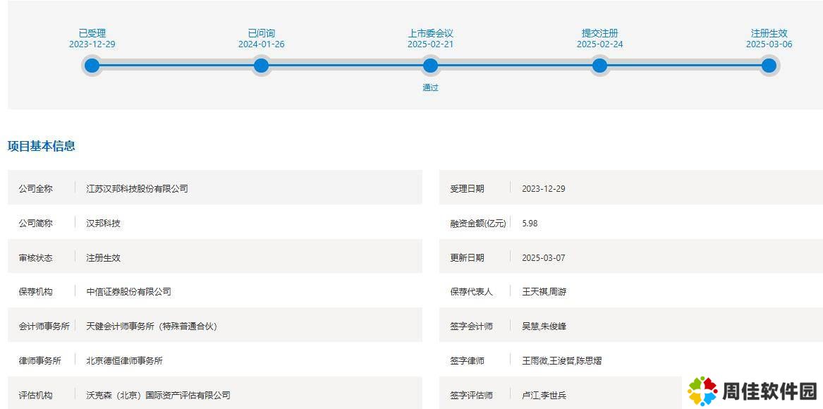
Task: Select the law firm 北京德恒律师事务所
Action: pos(124,361)
